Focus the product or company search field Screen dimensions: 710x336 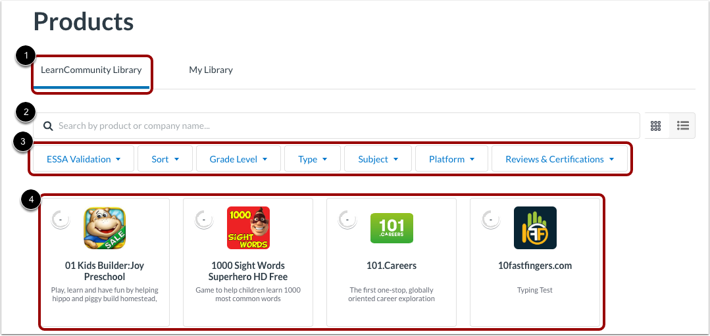pos(336,126)
